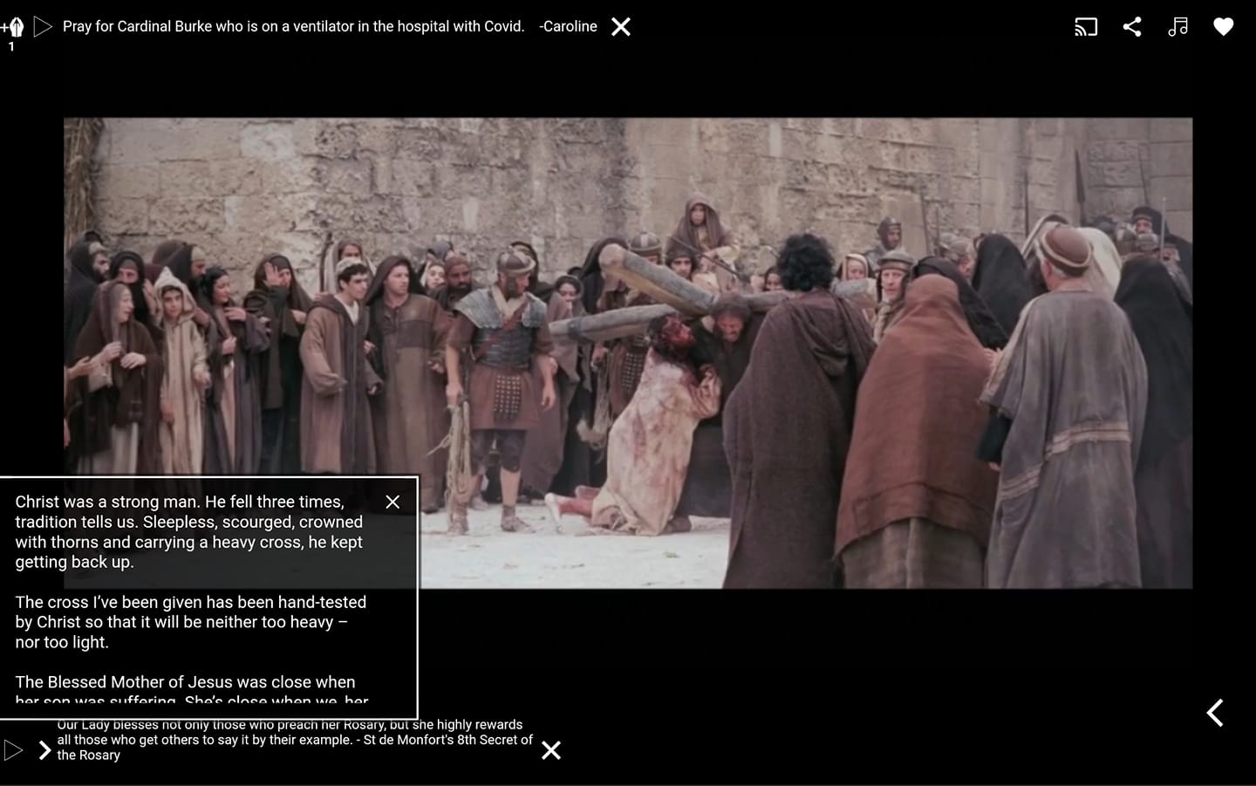Play the St de Montfort quote audio
The width and height of the screenshot is (1256, 786).
[13, 749]
